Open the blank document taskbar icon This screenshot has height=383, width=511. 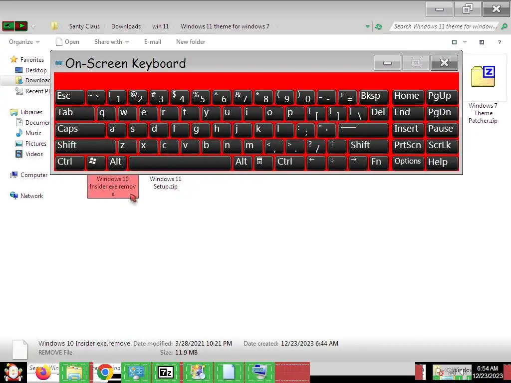tap(229, 372)
